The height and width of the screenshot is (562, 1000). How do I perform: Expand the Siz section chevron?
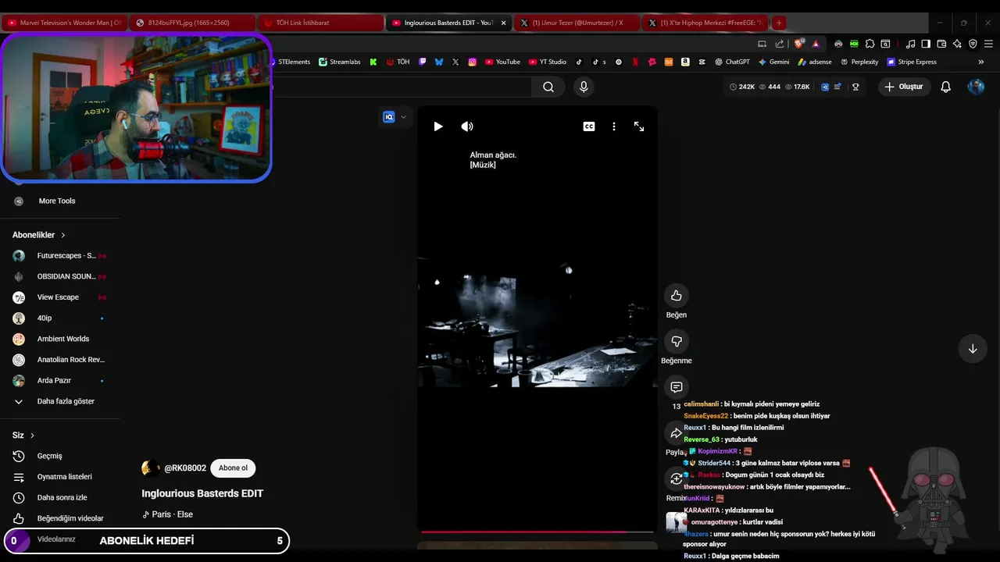click(x=32, y=436)
